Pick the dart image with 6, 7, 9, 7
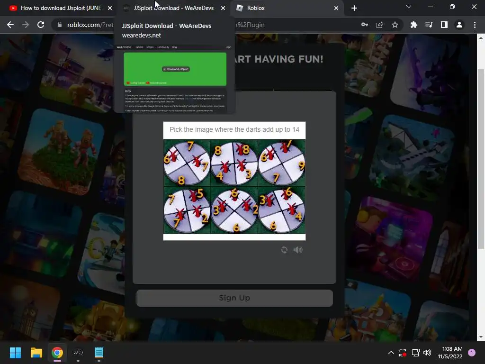Screen dimensions: 485x364 pos(281,163)
